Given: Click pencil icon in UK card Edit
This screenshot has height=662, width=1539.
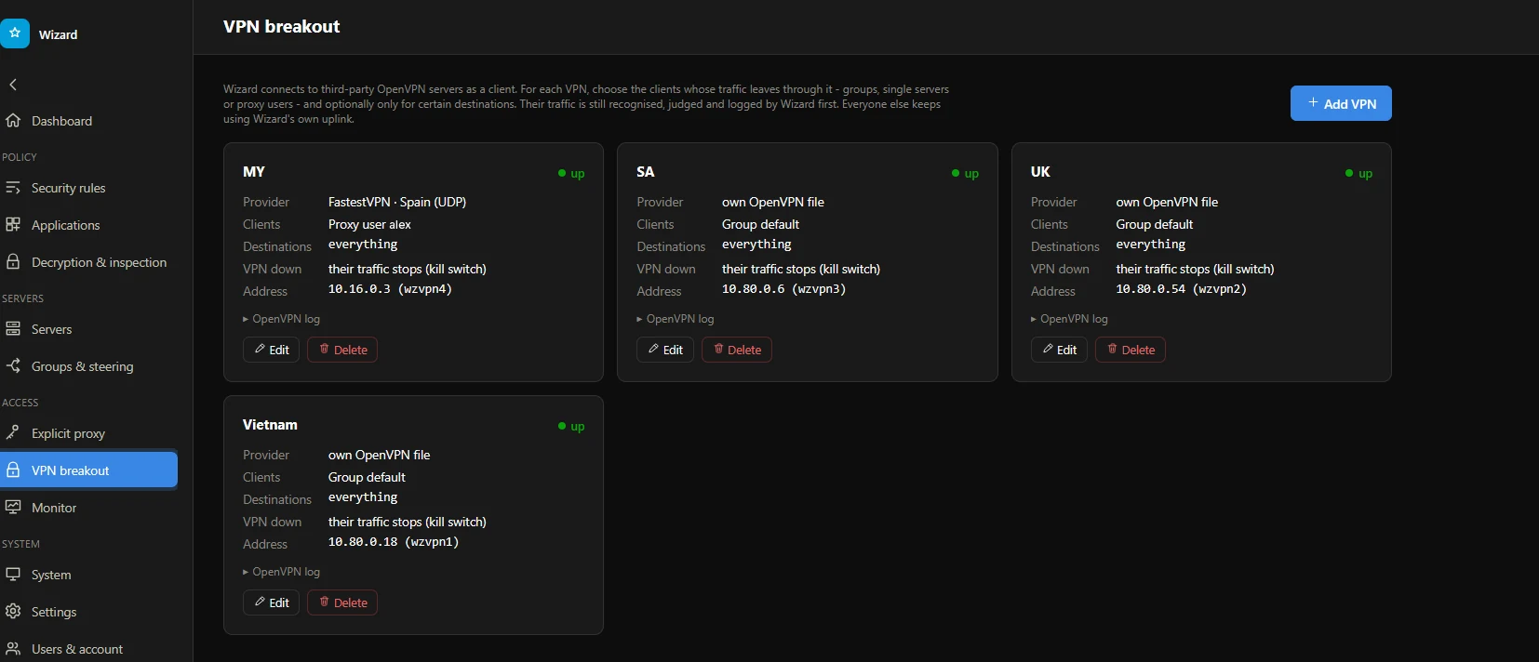Looking at the screenshot, I should pyautogui.click(x=1048, y=350).
